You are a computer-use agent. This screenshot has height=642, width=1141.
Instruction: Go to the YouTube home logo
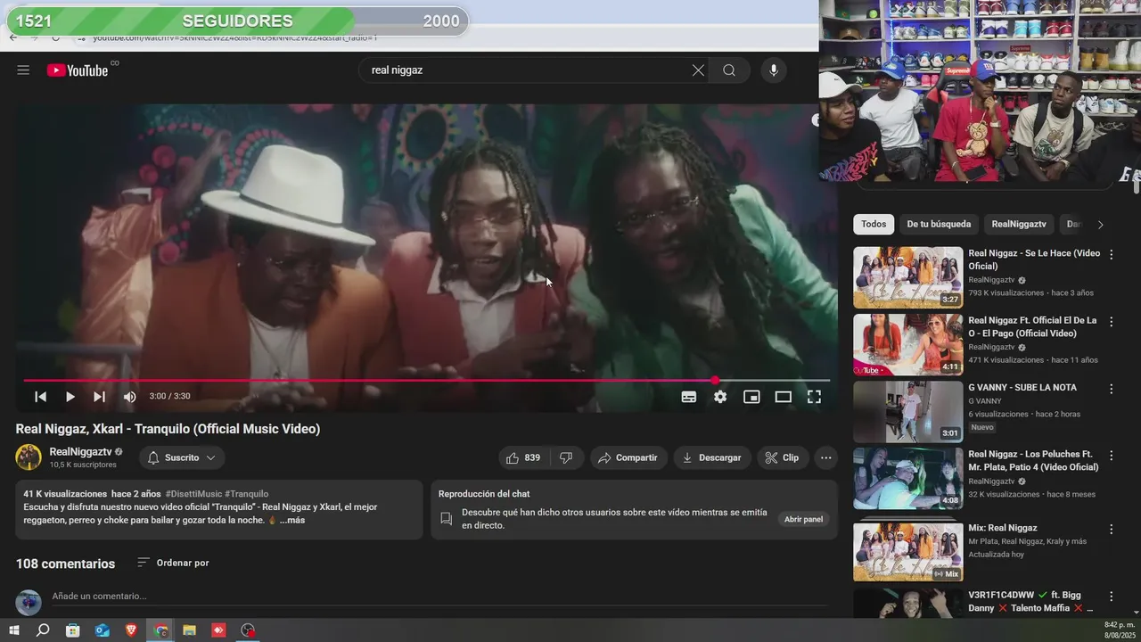tap(78, 70)
